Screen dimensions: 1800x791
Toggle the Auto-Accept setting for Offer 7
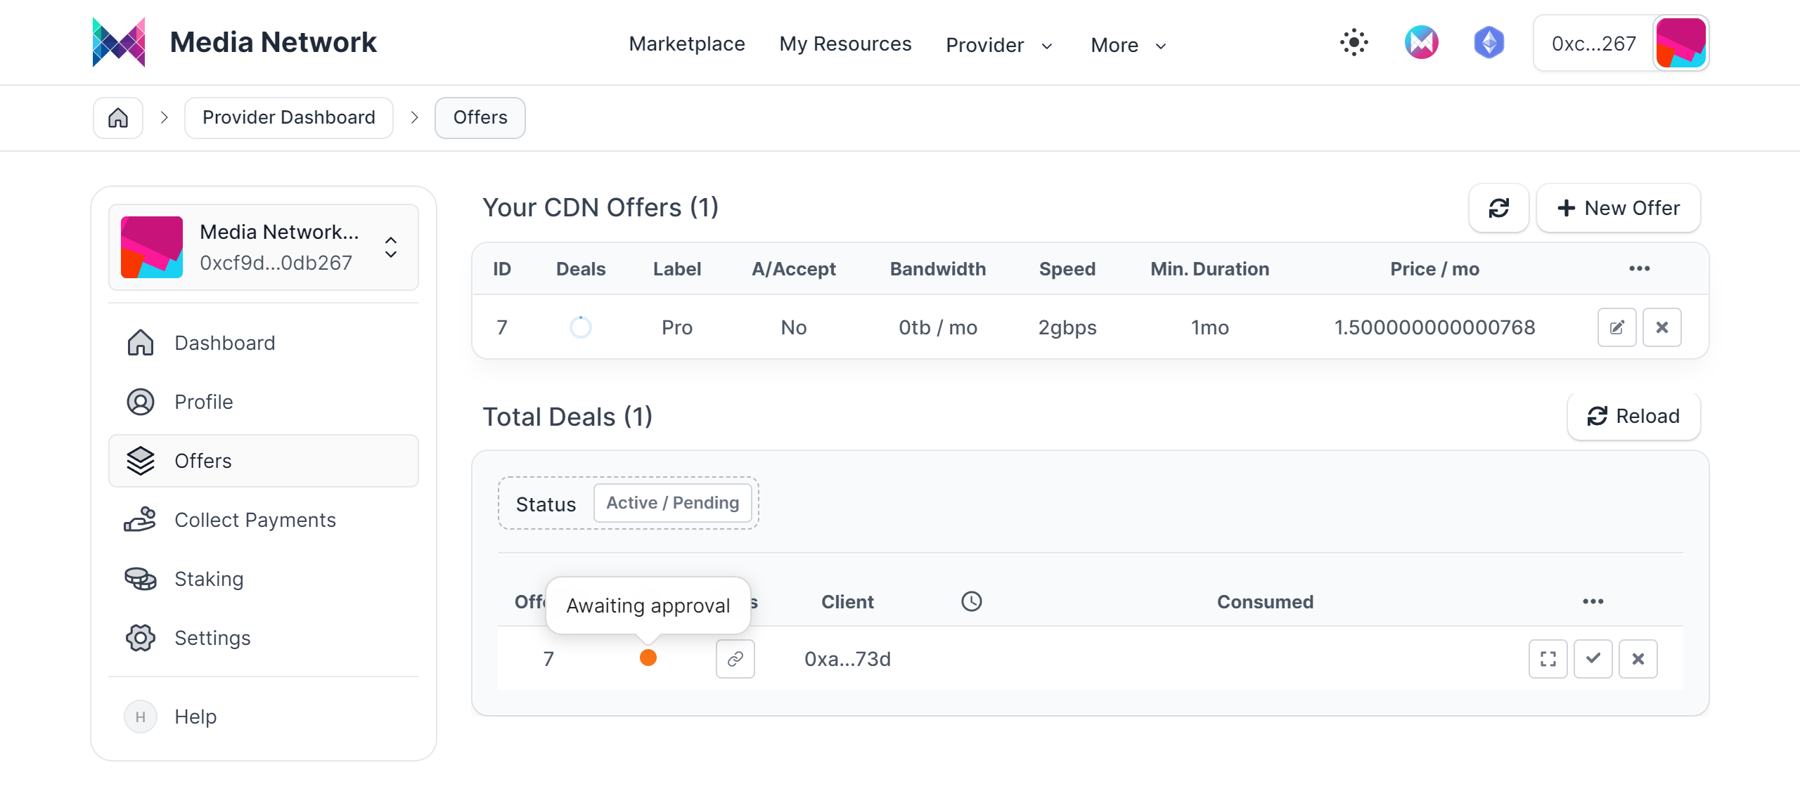792,328
